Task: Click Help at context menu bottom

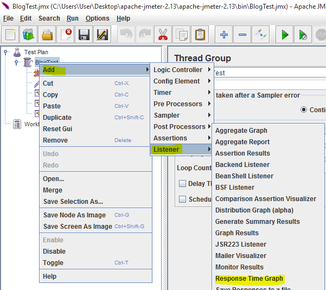Action: pos(95,276)
